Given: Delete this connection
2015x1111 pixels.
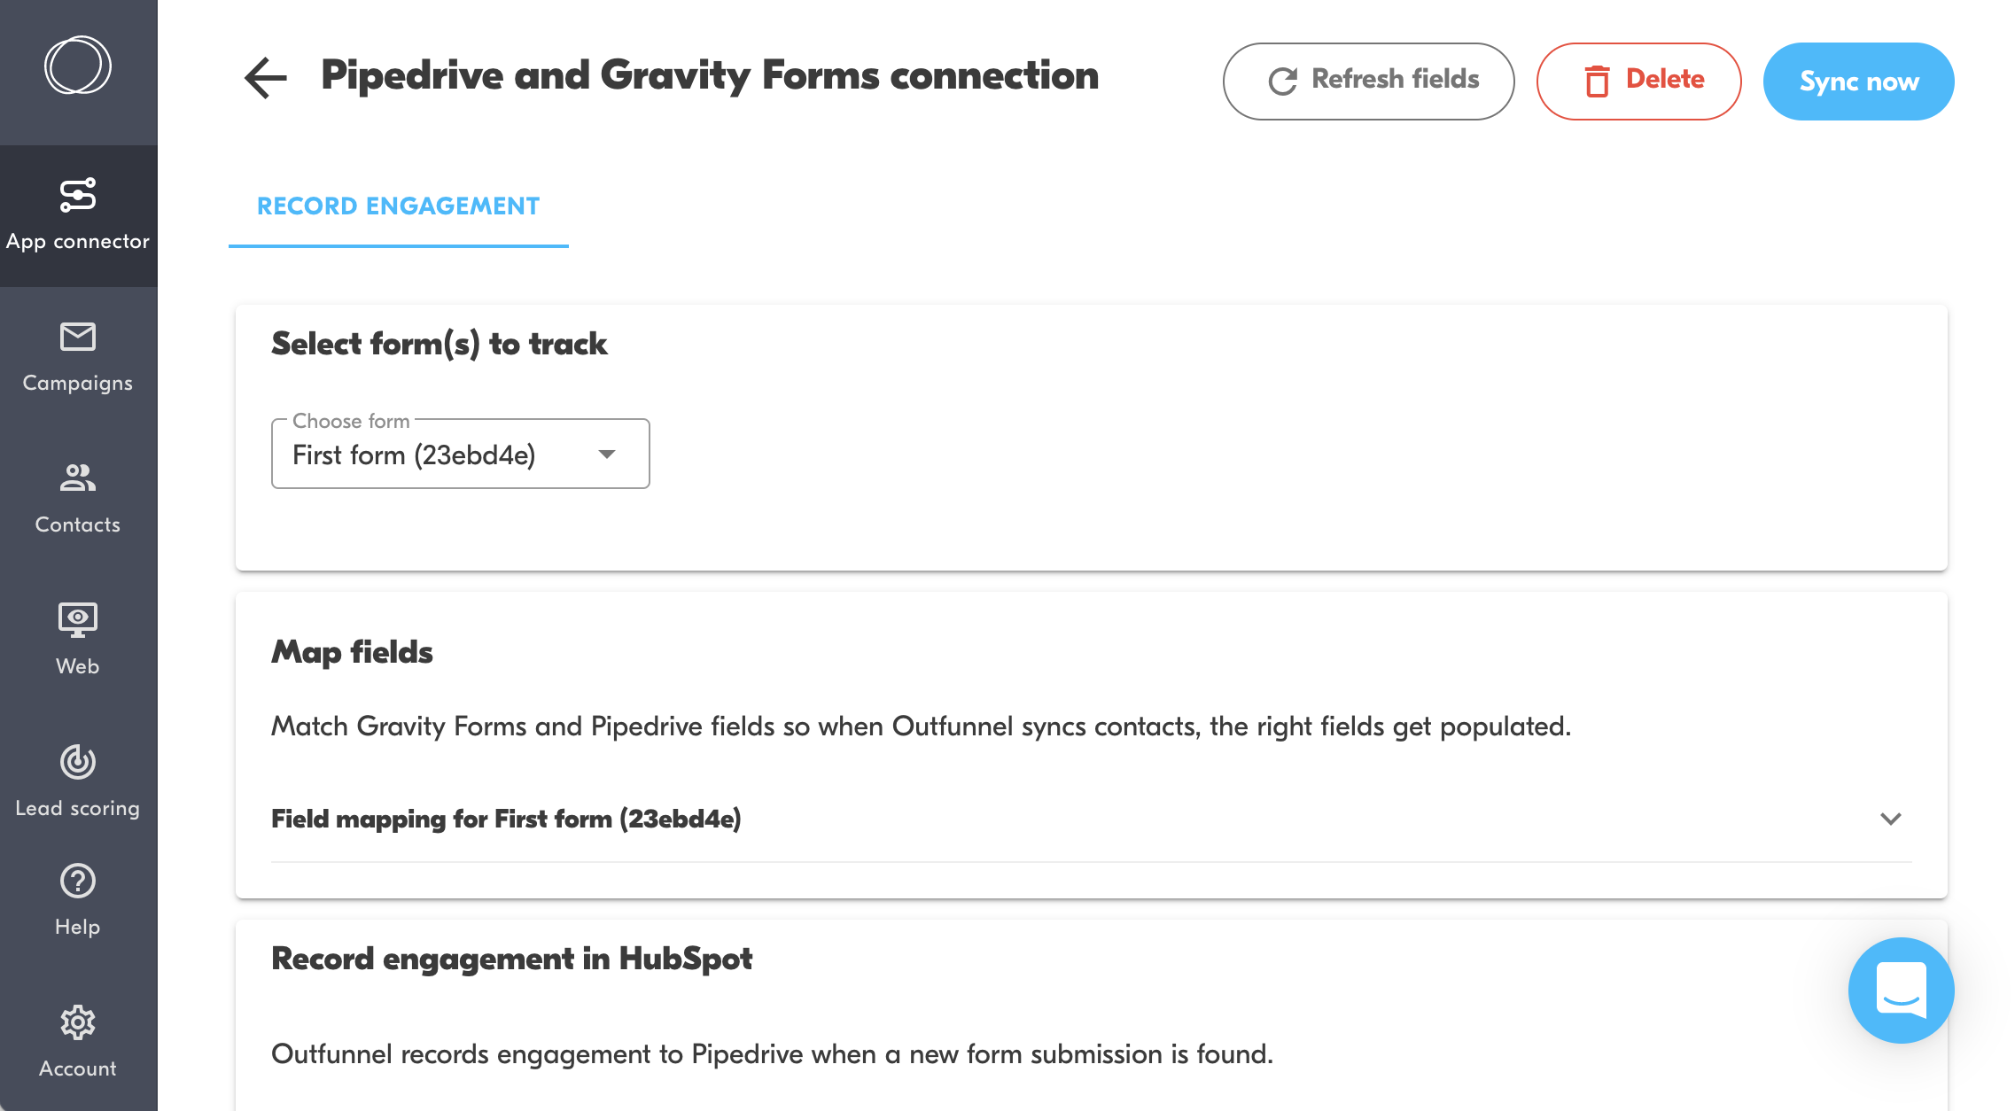Looking at the screenshot, I should [x=1638, y=81].
